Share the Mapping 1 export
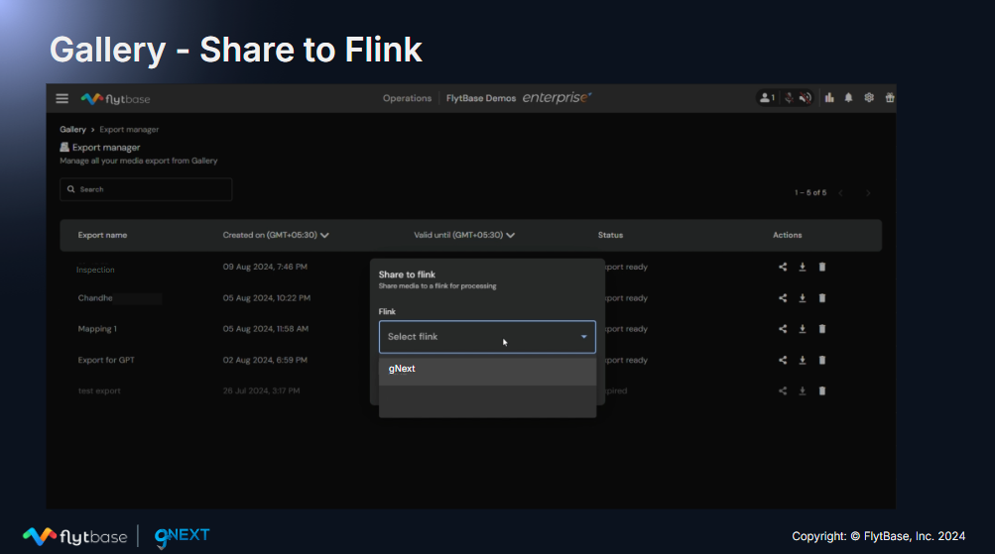Viewport: 995px width, 554px height. [x=783, y=329]
